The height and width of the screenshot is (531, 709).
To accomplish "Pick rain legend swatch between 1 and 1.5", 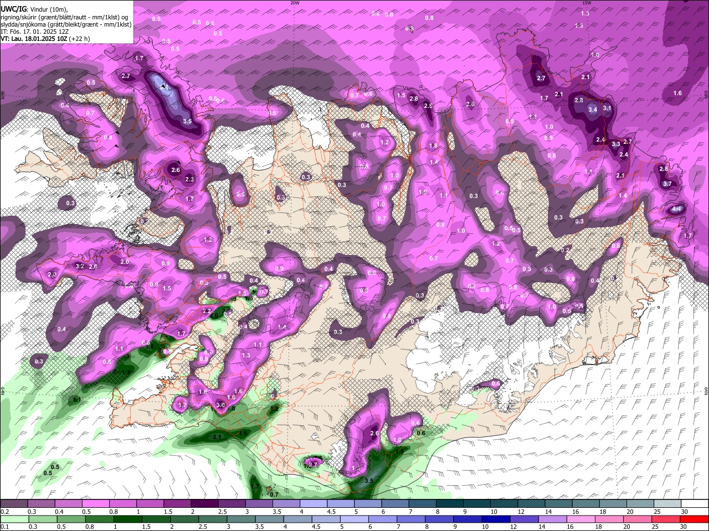I will click(127, 519).
